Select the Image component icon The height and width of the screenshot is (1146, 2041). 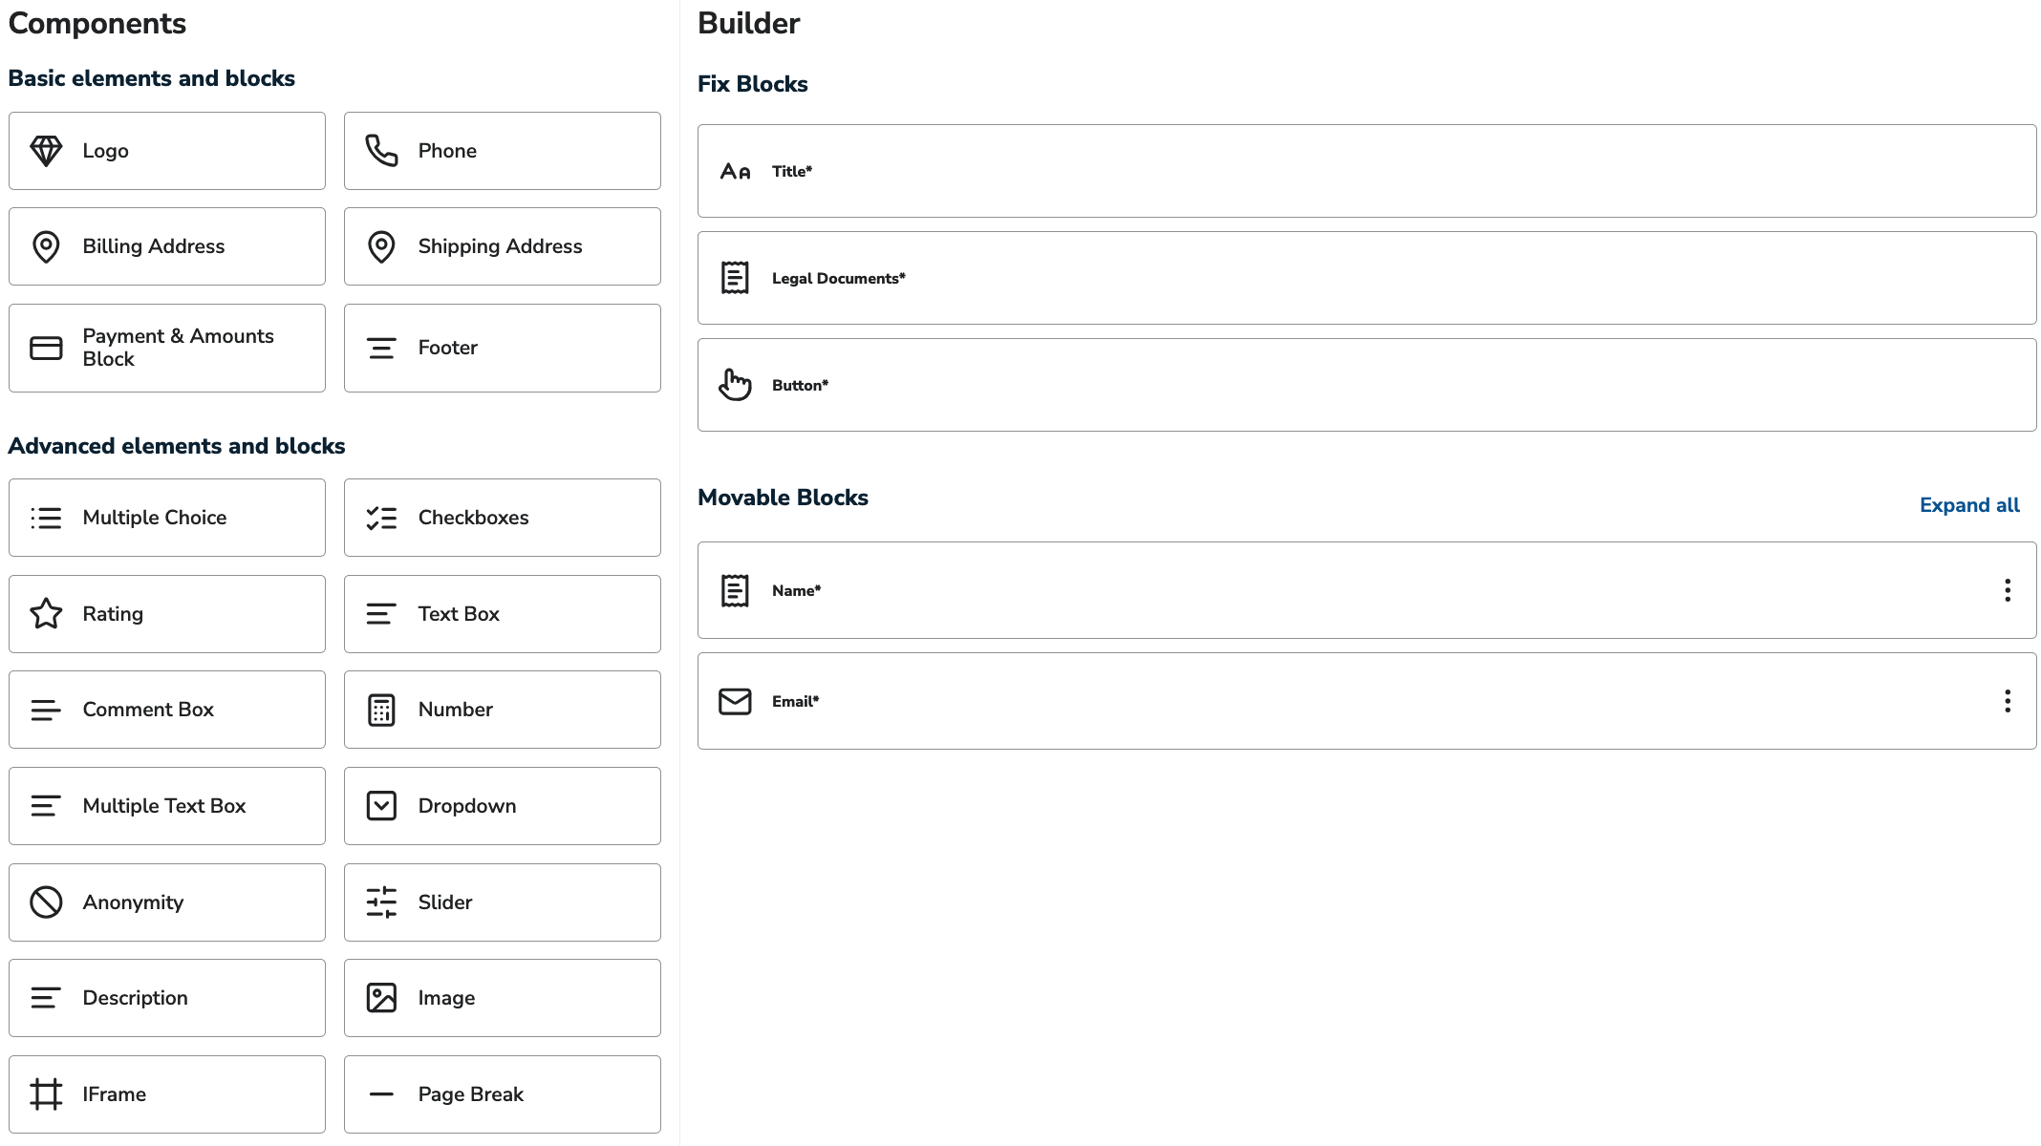pos(381,997)
